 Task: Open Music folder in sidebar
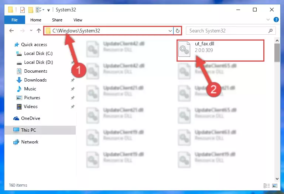pos(30,89)
